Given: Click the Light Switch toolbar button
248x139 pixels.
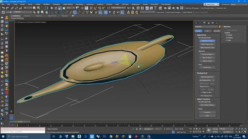Looking at the screenshot, I should [160, 12].
